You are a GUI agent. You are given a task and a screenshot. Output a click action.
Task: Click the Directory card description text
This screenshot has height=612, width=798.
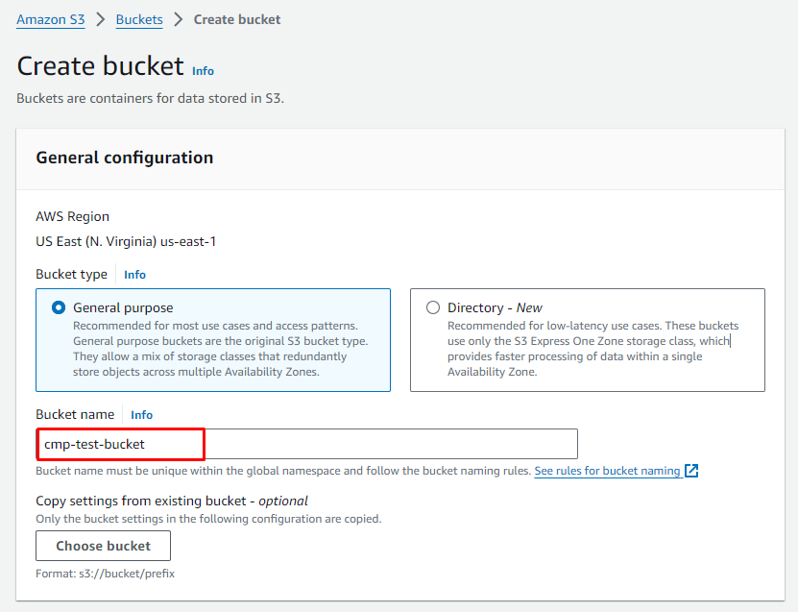592,349
